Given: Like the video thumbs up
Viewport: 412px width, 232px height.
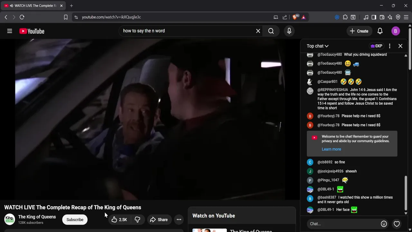Looking at the screenshot, I should (x=119, y=220).
